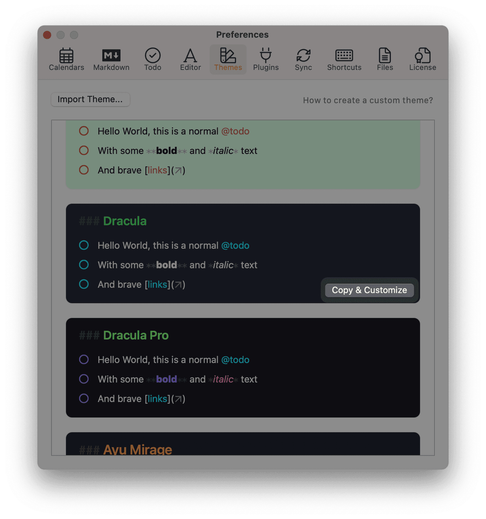Click the 'Preferences' window title
This screenshot has width=486, height=519.
(x=242, y=35)
